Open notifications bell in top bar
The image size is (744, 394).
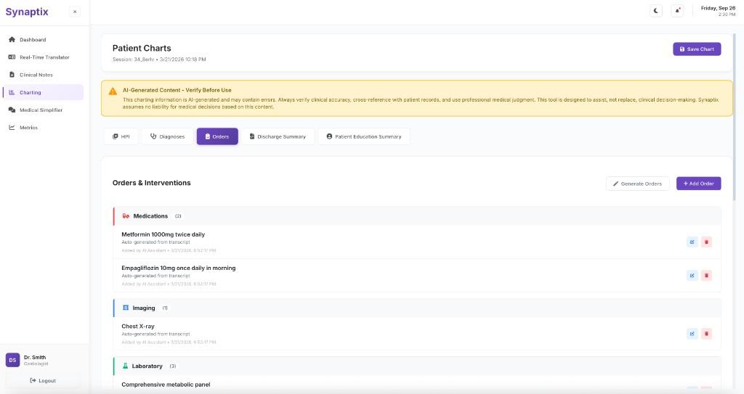tap(677, 11)
